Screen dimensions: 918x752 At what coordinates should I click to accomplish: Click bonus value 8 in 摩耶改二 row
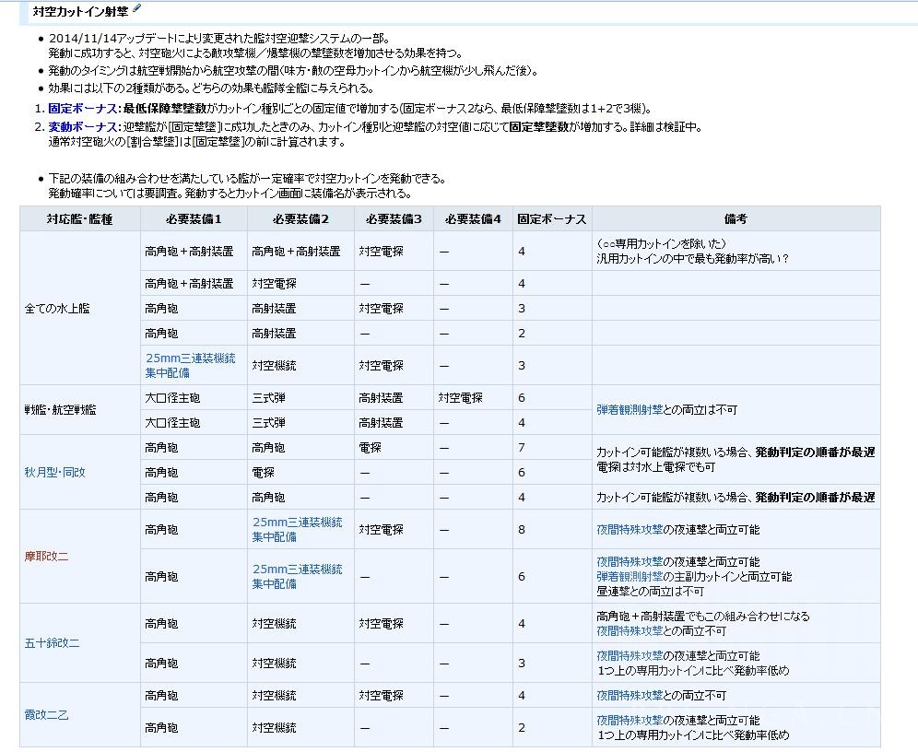pyautogui.click(x=521, y=530)
